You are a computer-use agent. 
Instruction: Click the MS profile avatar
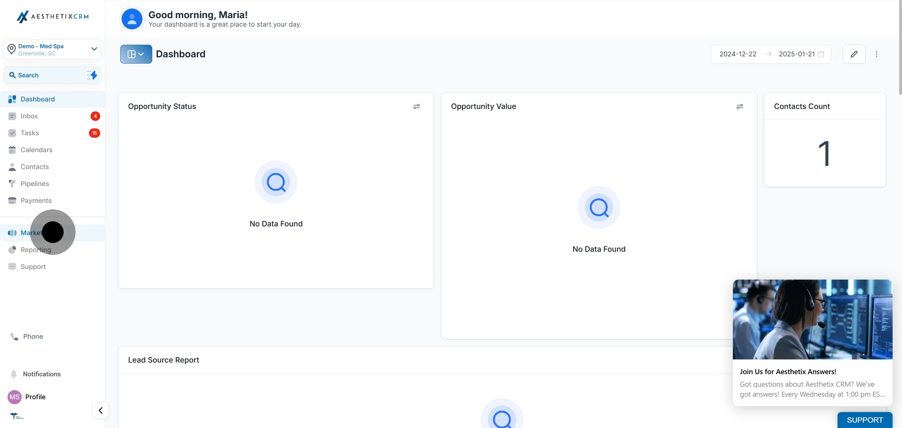click(x=14, y=396)
